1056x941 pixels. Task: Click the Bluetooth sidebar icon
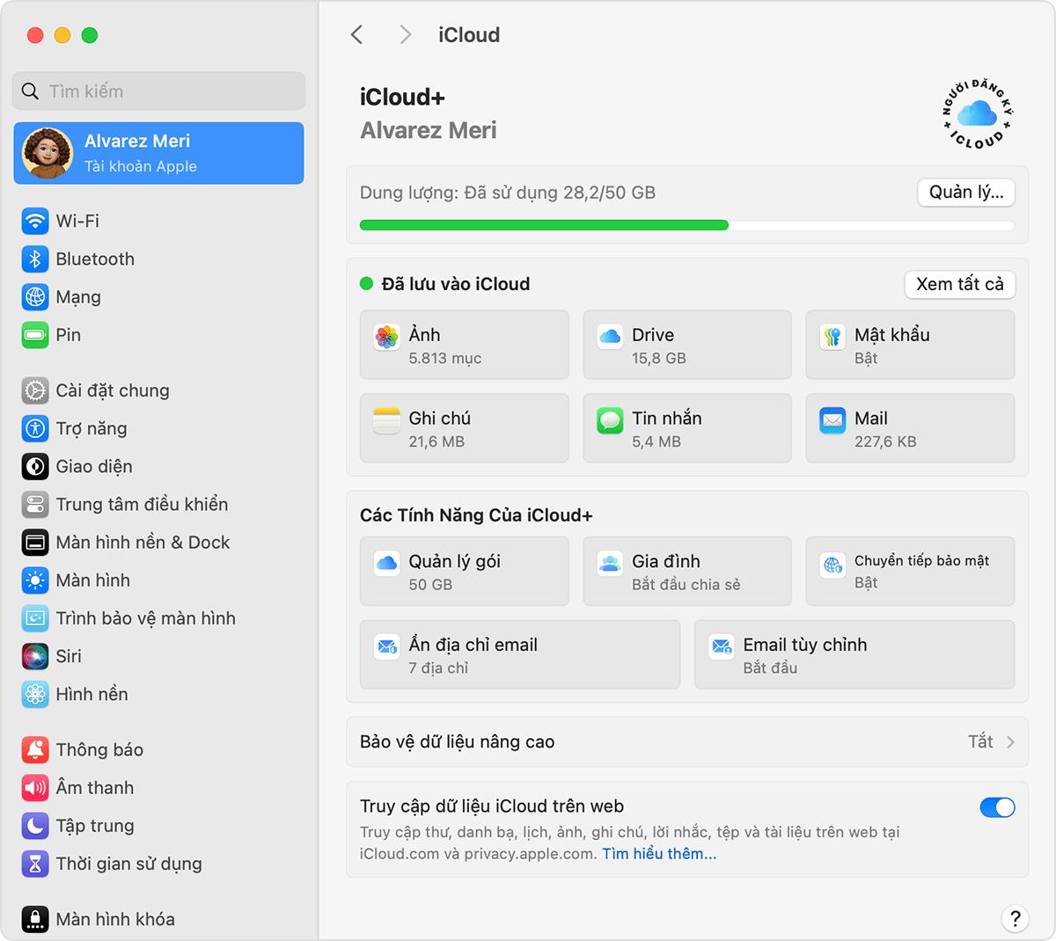point(33,259)
